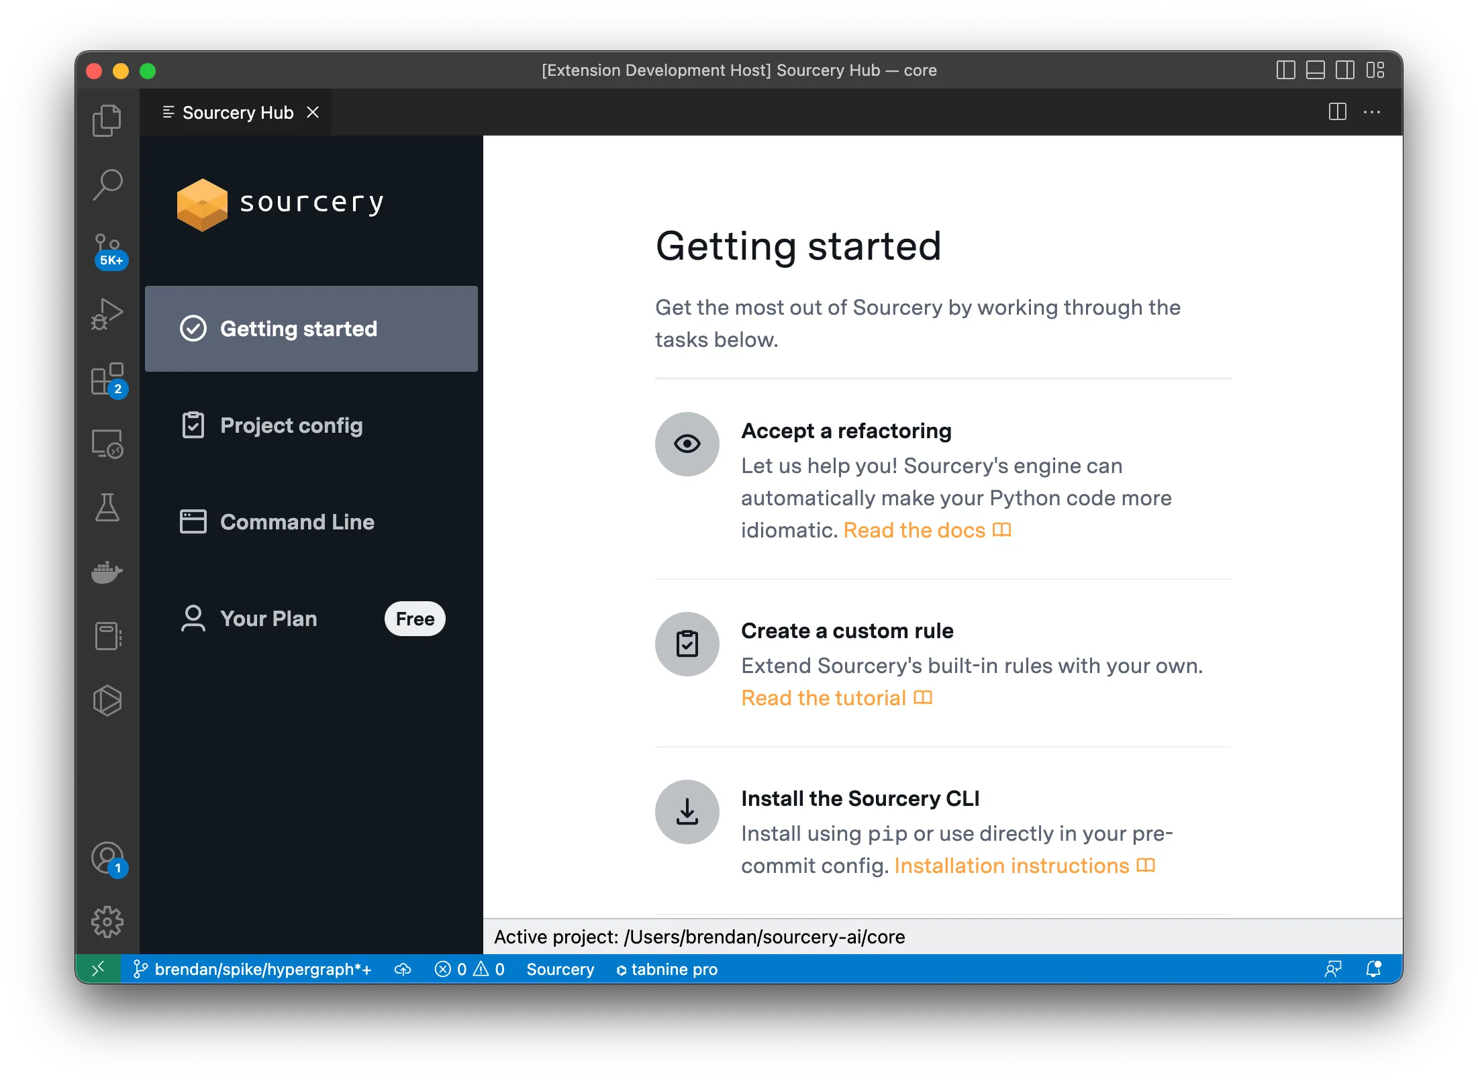
Task: Open the Docker extension view
Action: click(107, 572)
